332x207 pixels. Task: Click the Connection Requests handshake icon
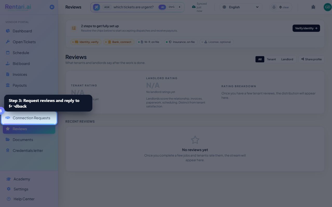click(x=8, y=118)
